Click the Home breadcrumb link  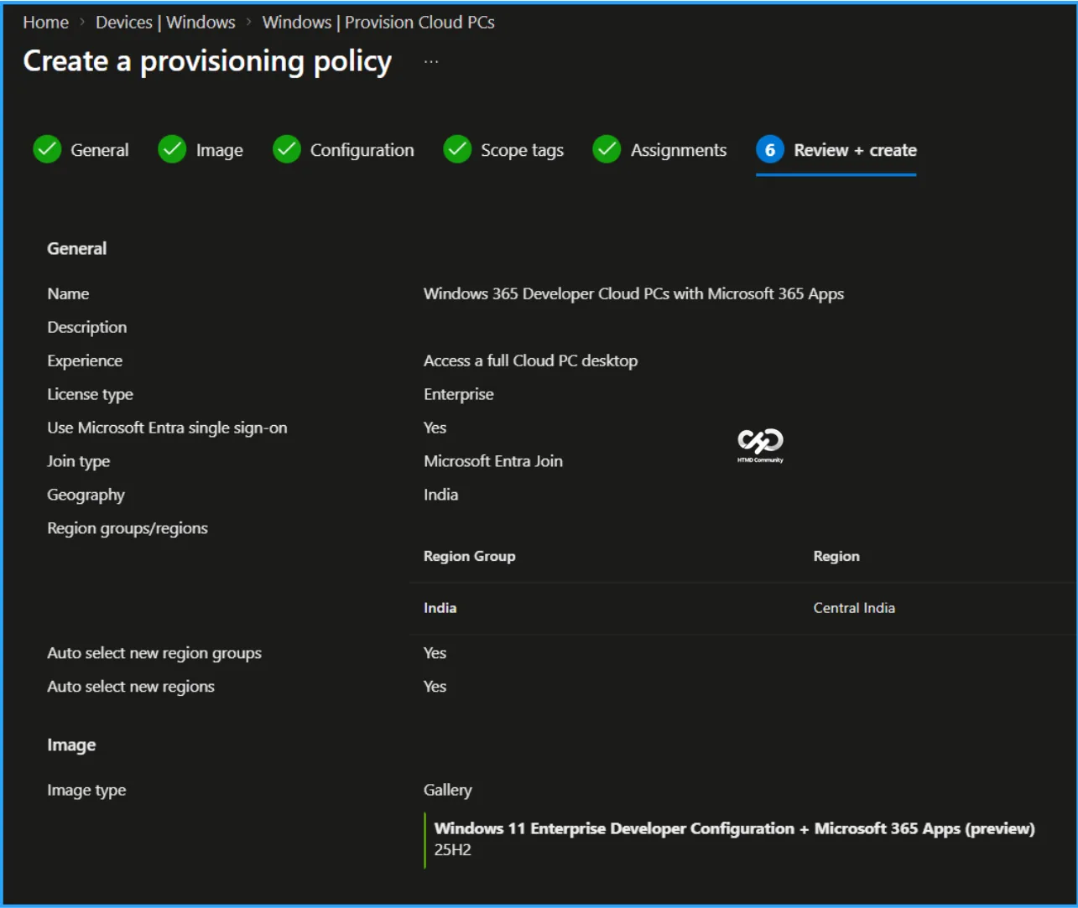pyautogui.click(x=45, y=23)
